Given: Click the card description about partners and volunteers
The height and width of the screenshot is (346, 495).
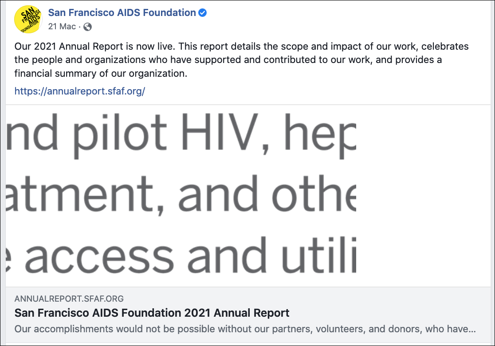Looking at the screenshot, I should click(245, 329).
